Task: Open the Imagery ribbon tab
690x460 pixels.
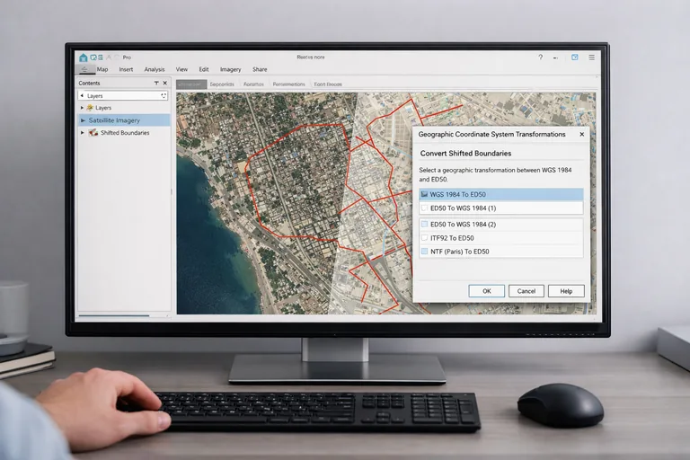Action: pos(231,69)
